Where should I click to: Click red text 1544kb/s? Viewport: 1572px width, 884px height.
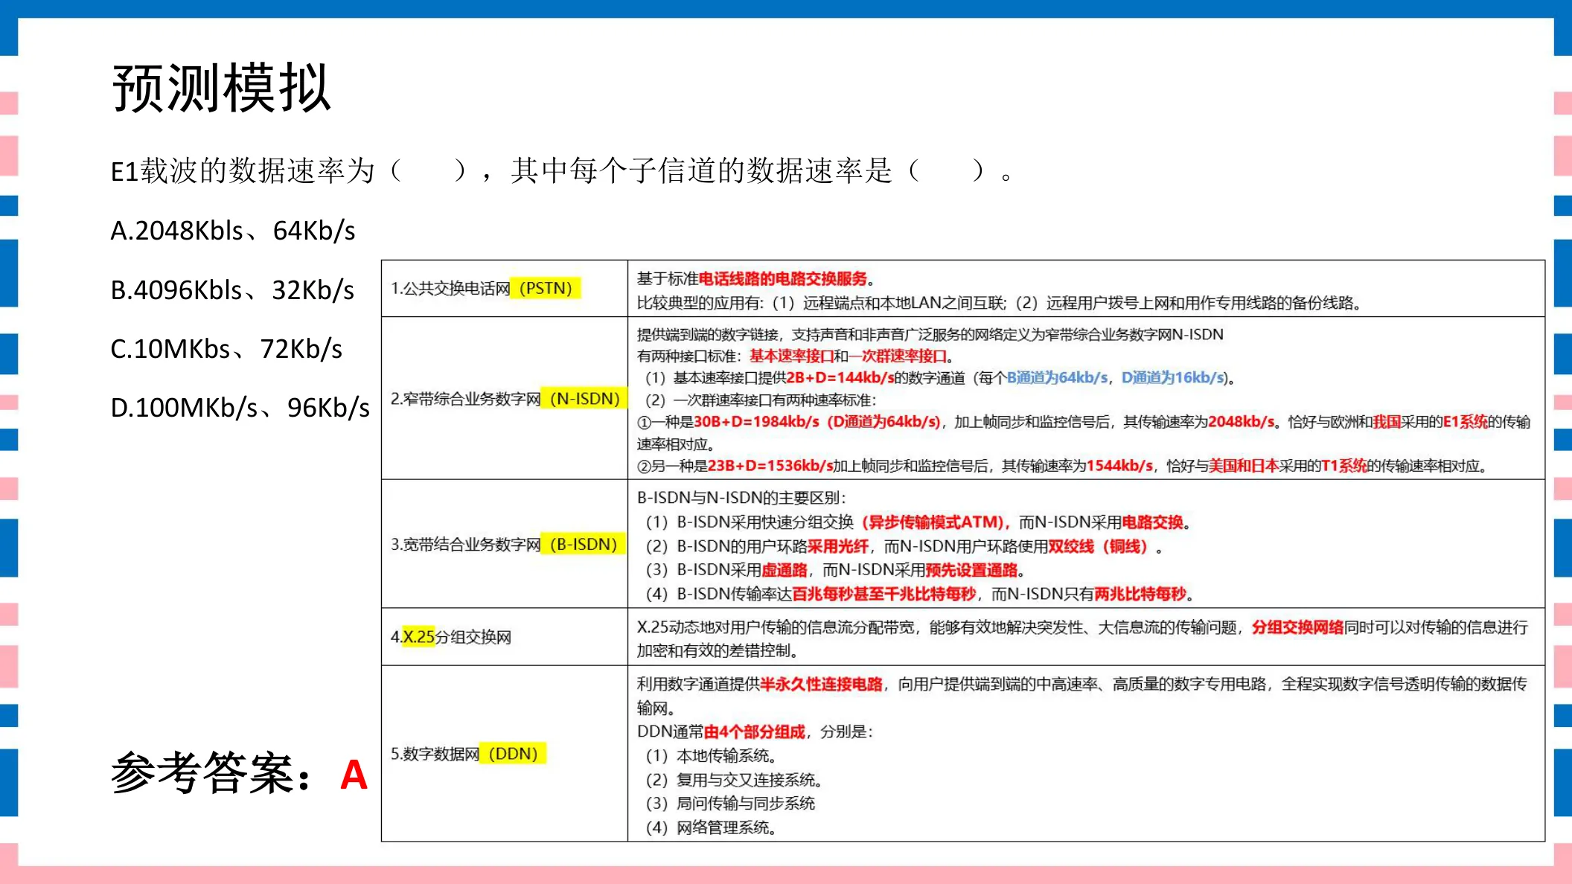1119,466
